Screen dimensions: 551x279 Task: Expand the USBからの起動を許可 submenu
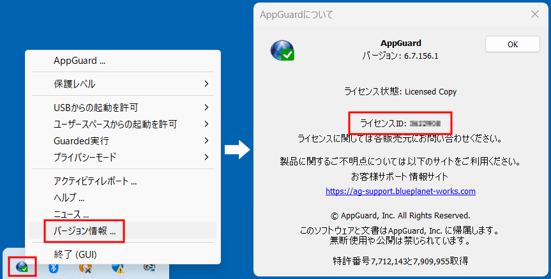coord(206,107)
